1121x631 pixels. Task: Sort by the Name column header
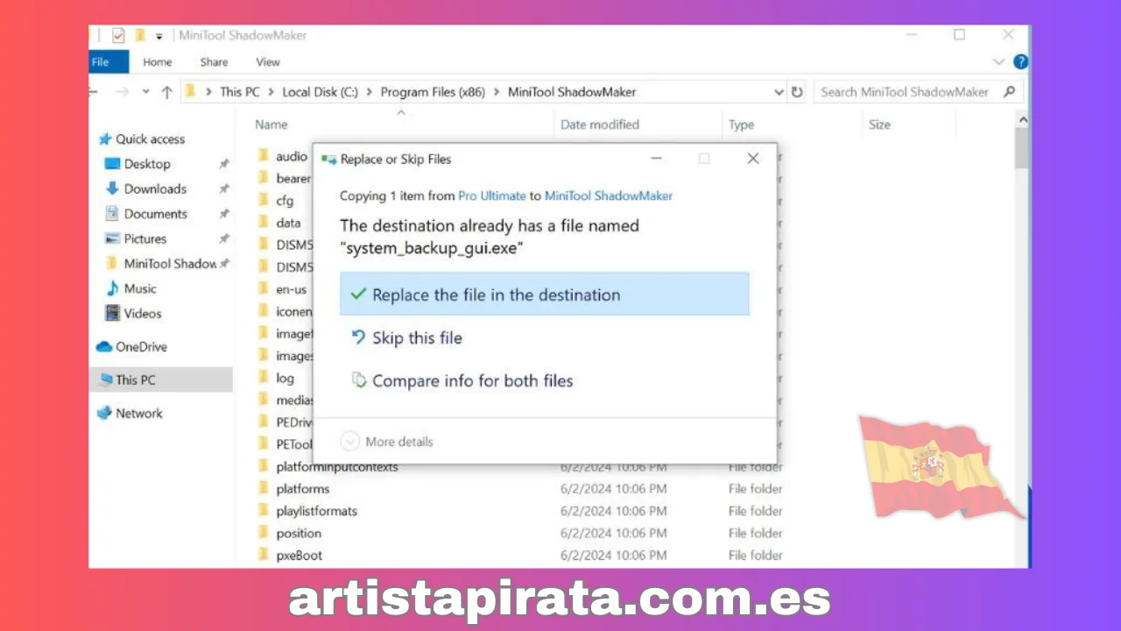(x=271, y=124)
